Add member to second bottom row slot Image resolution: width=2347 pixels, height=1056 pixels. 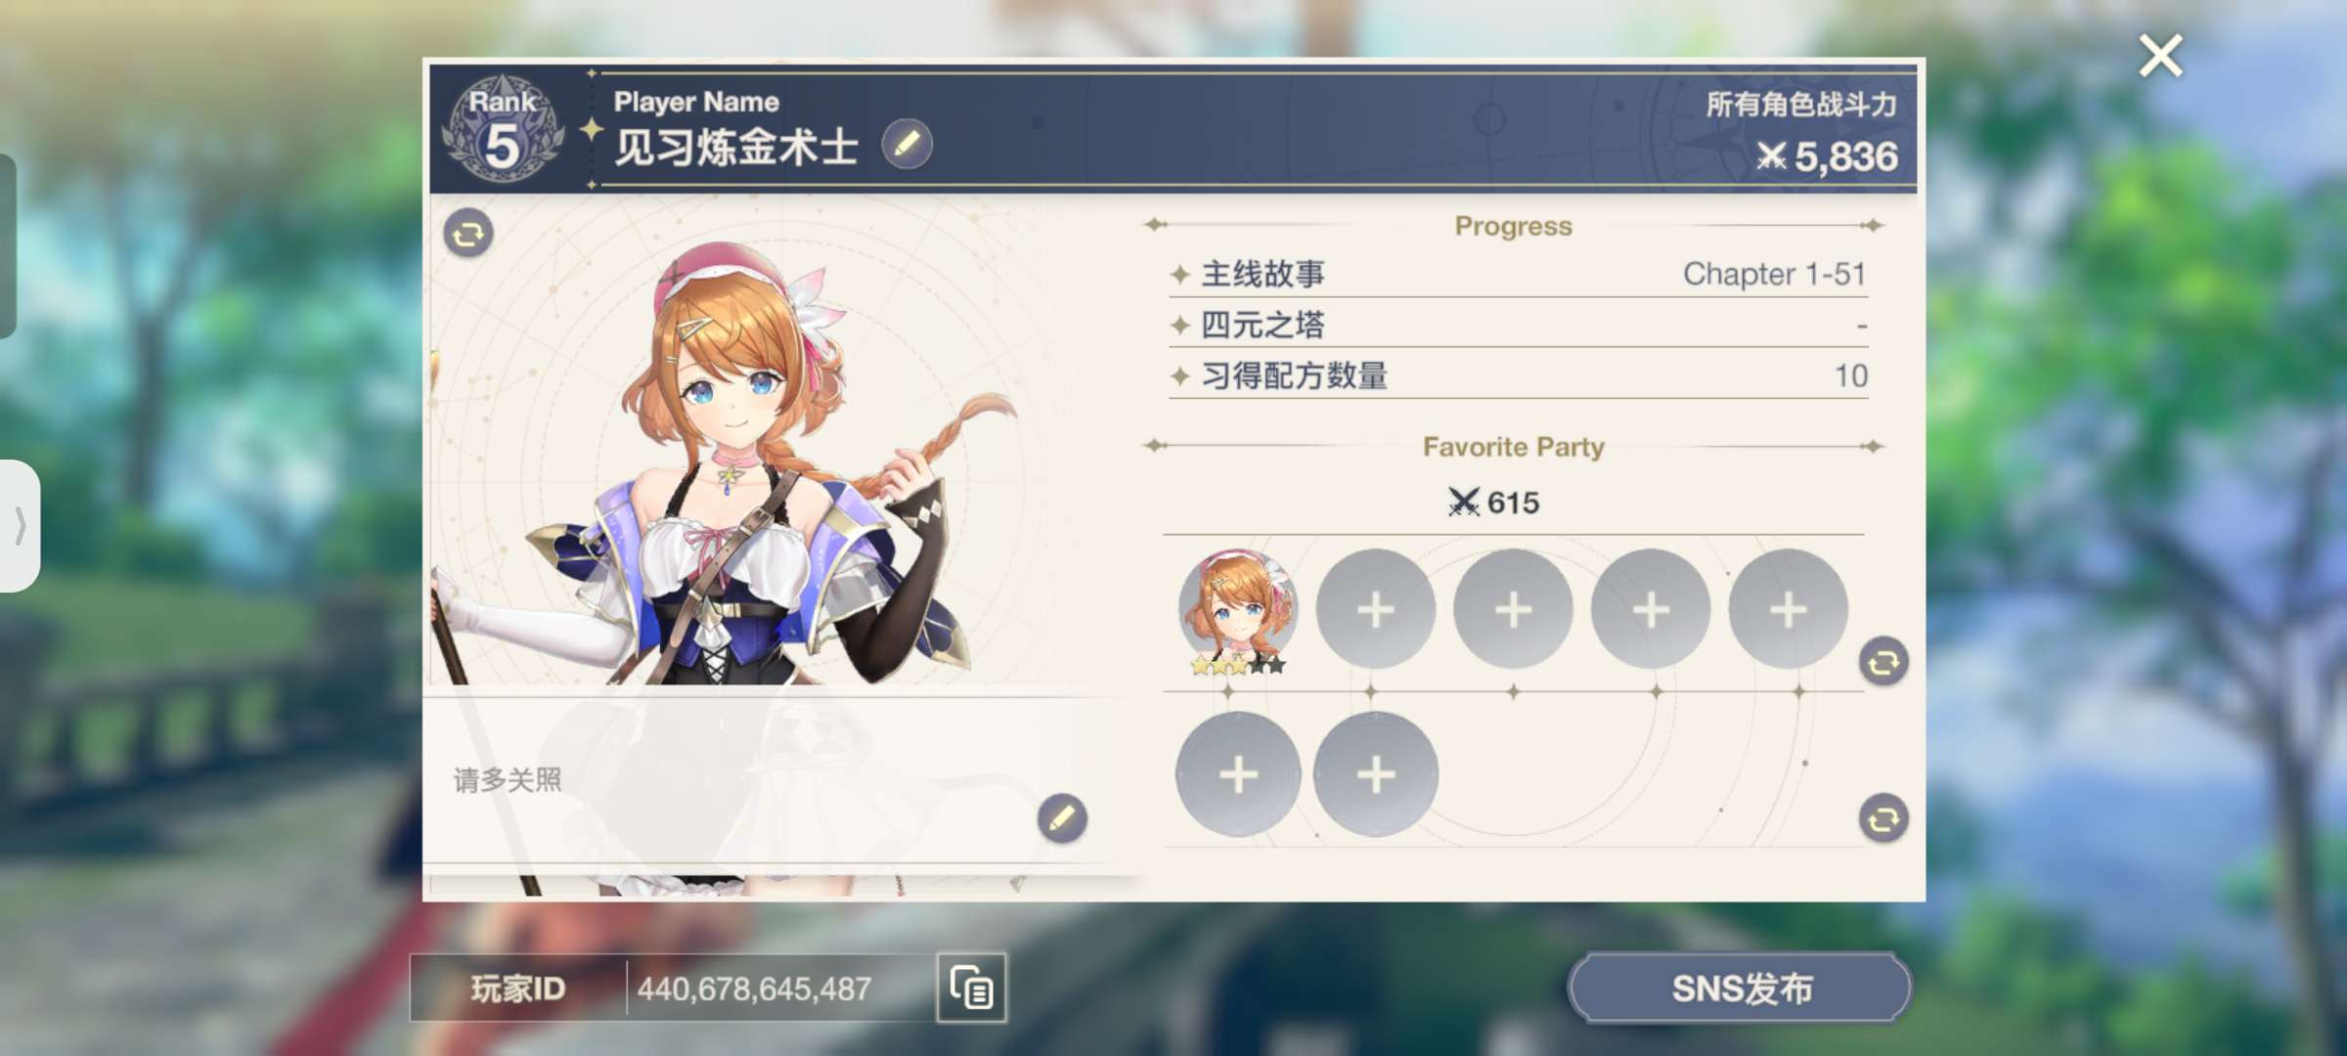1376,774
